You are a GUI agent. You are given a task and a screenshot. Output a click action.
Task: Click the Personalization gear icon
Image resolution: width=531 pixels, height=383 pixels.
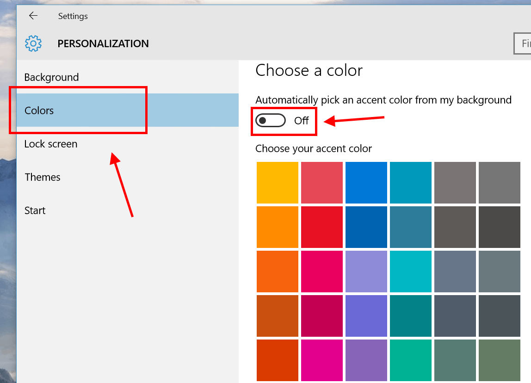[33, 43]
